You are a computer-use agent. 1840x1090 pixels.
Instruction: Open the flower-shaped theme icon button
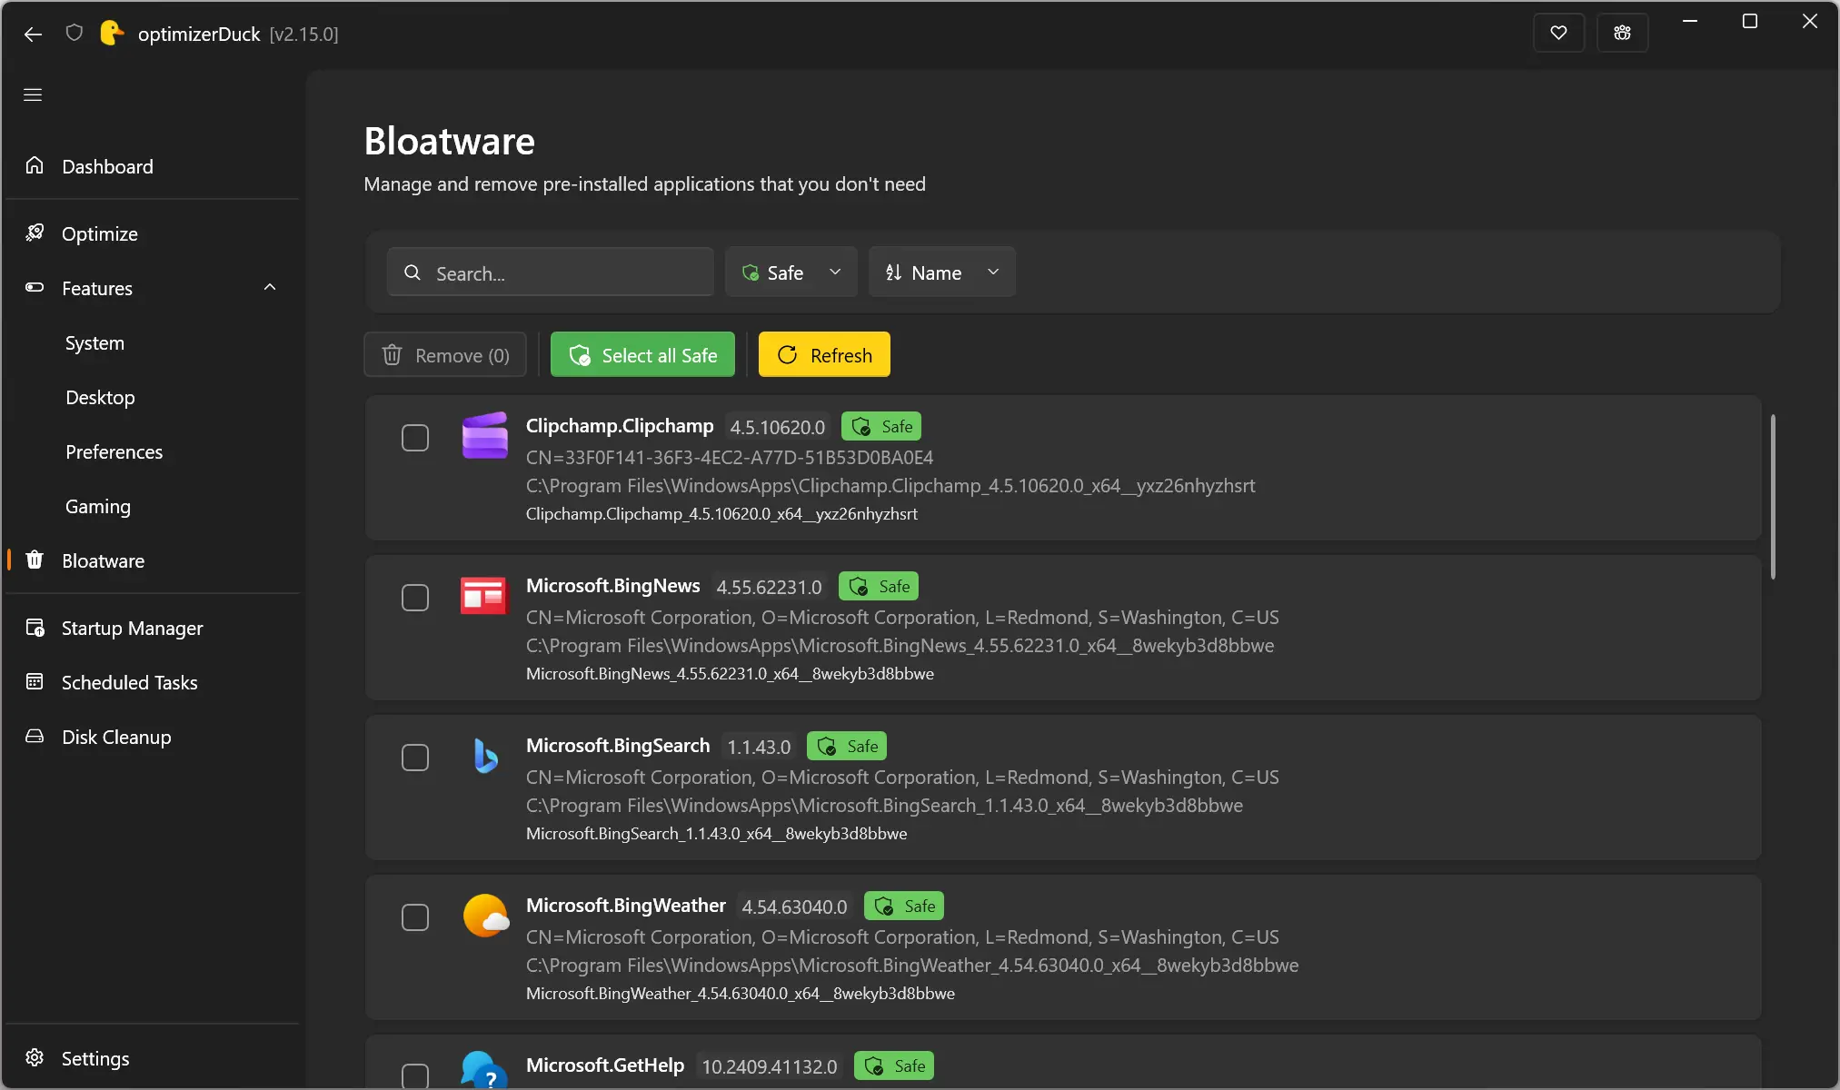click(1622, 34)
